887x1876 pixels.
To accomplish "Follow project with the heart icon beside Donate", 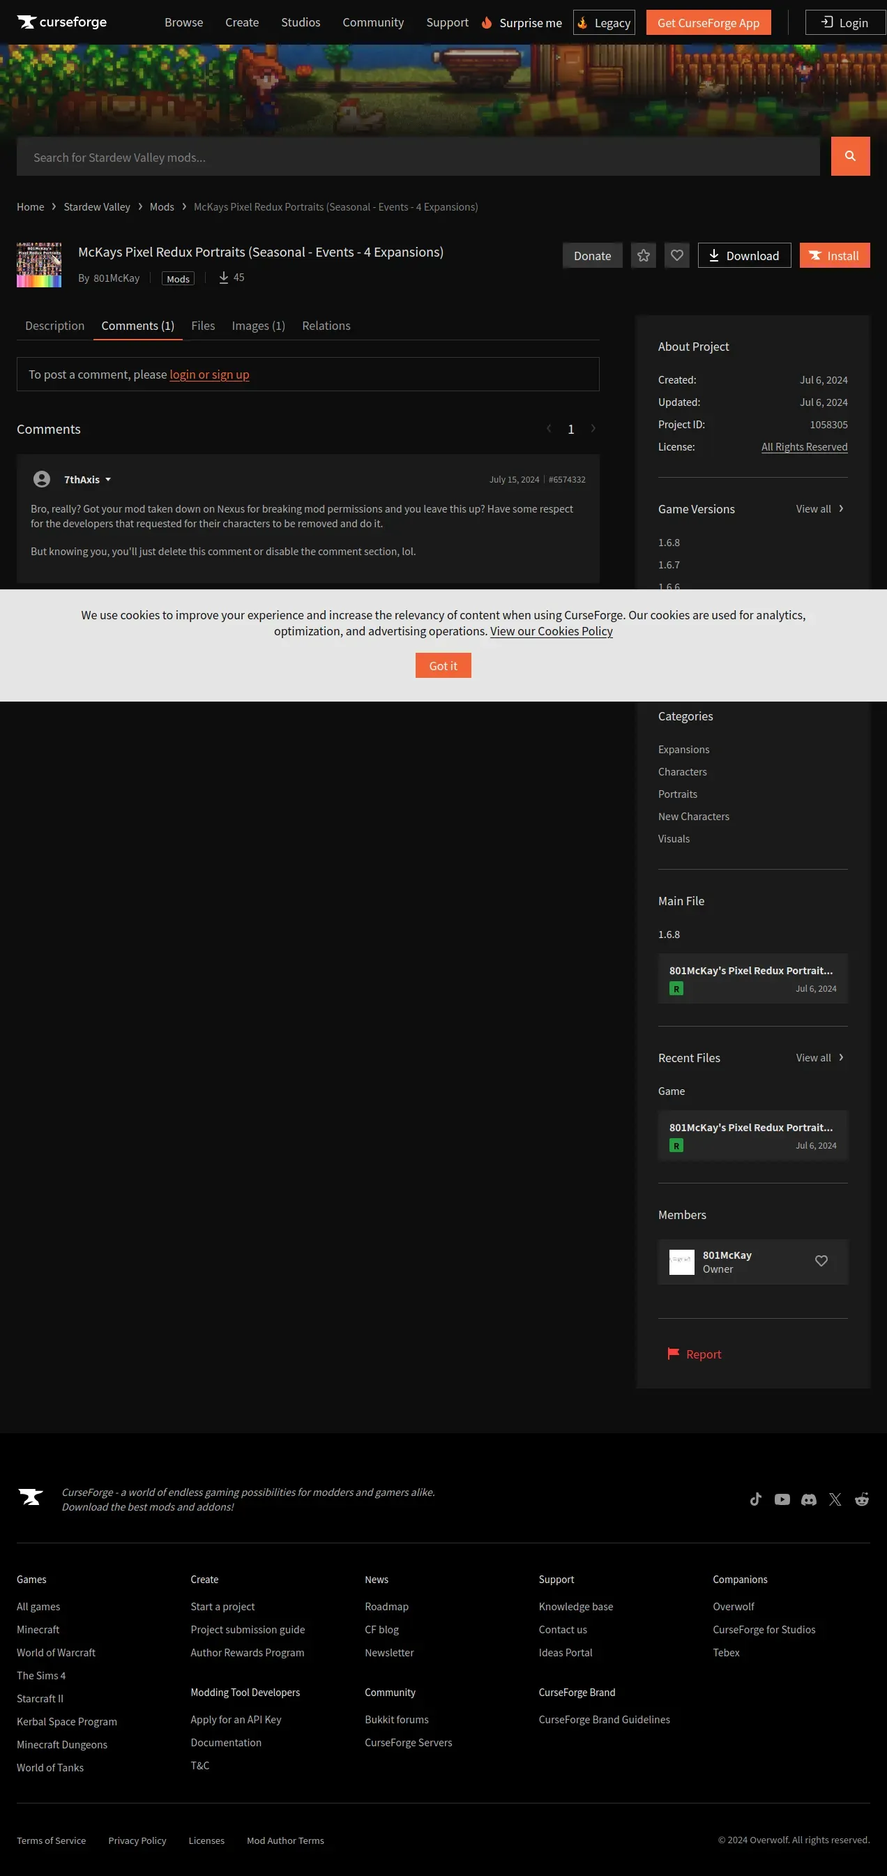I will pyautogui.click(x=676, y=256).
